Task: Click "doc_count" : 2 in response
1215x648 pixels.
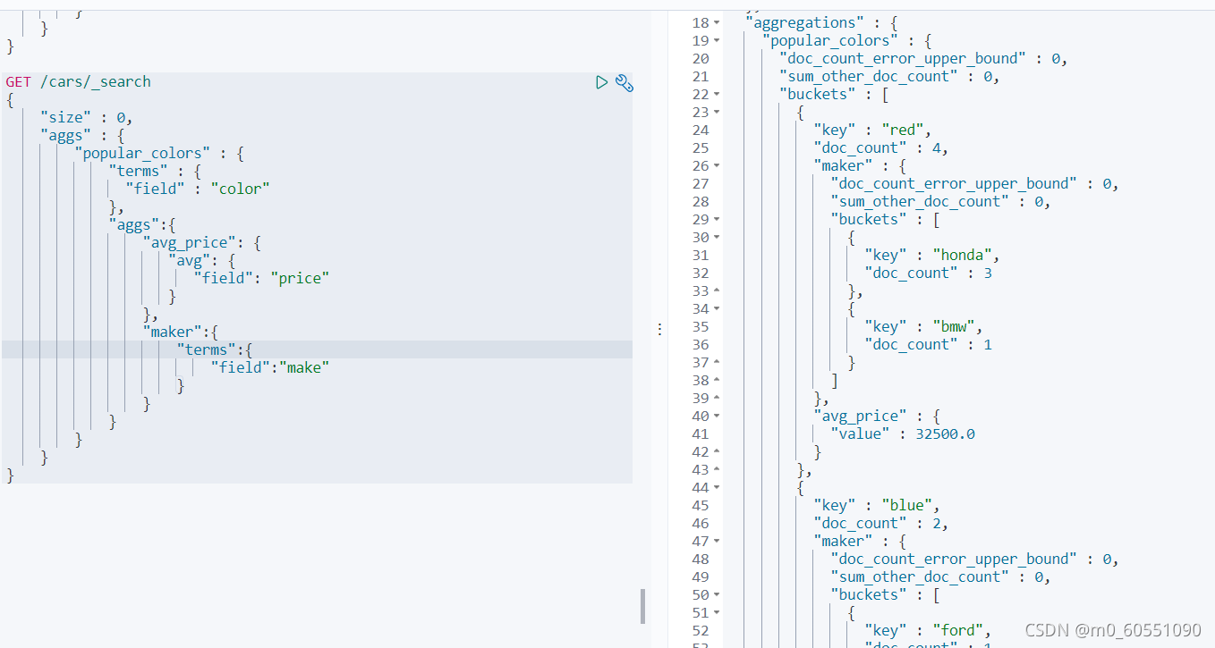Action: pos(881,523)
